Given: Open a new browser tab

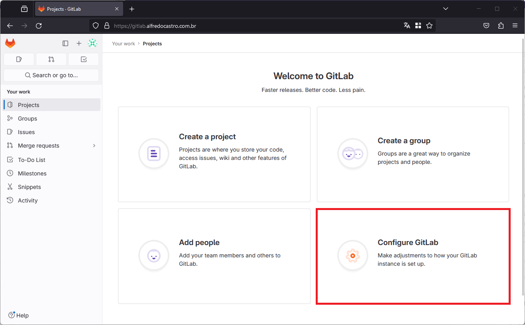Looking at the screenshot, I should click(132, 9).
